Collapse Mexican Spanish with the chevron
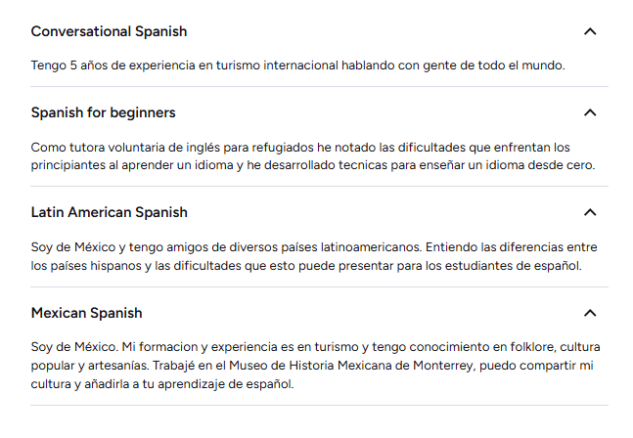 [x=590, y=313]
